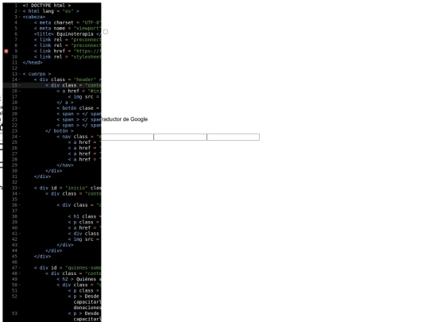This screenshot has height=322, width=429.
Task: Focus the last empty box in the row
Action: pos(234,137)
